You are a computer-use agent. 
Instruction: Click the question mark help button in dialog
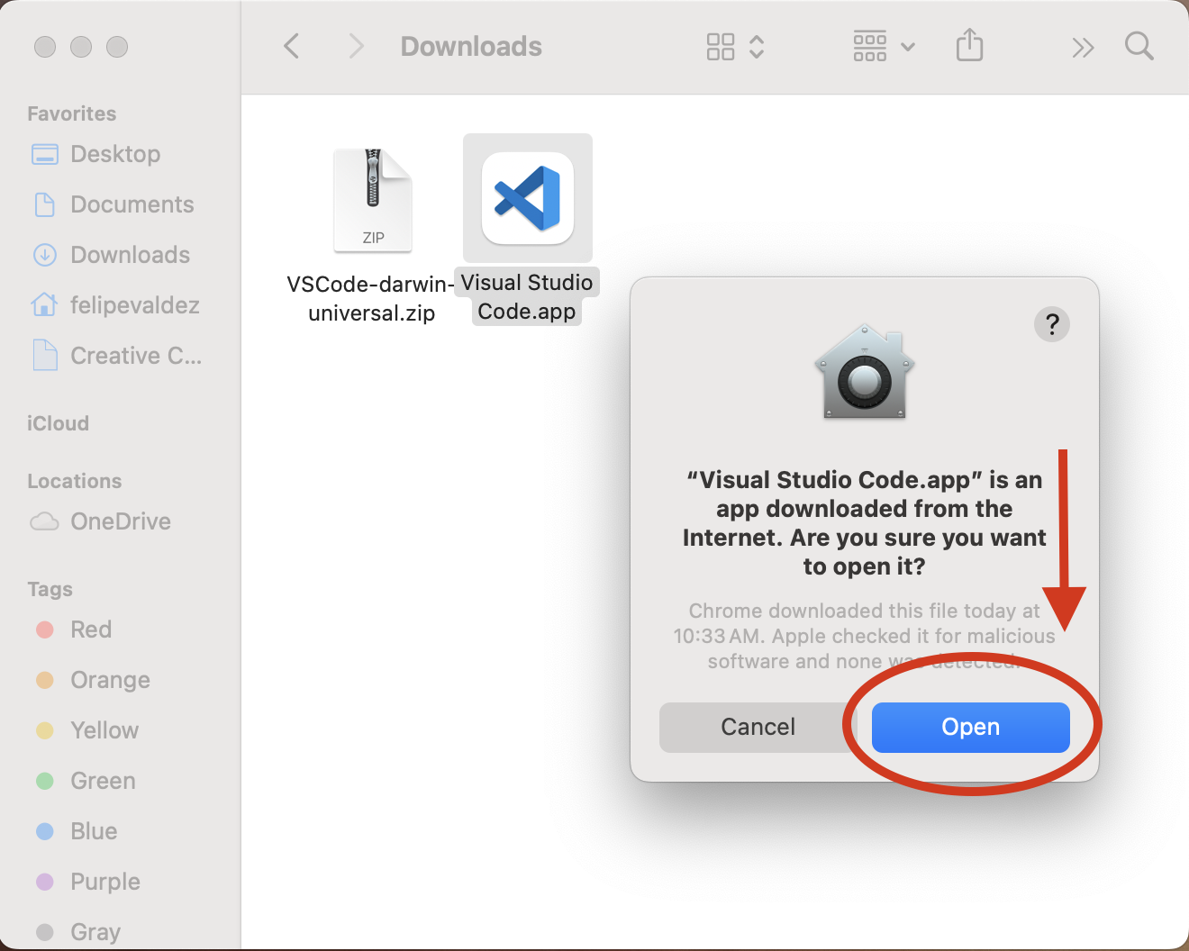[x=1051, y=323]
